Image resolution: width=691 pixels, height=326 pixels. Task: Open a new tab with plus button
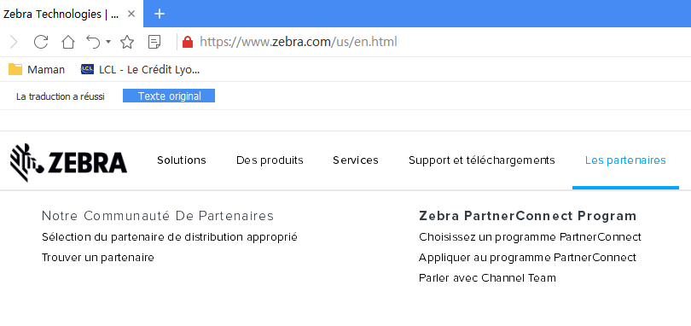tap(160, 14)
